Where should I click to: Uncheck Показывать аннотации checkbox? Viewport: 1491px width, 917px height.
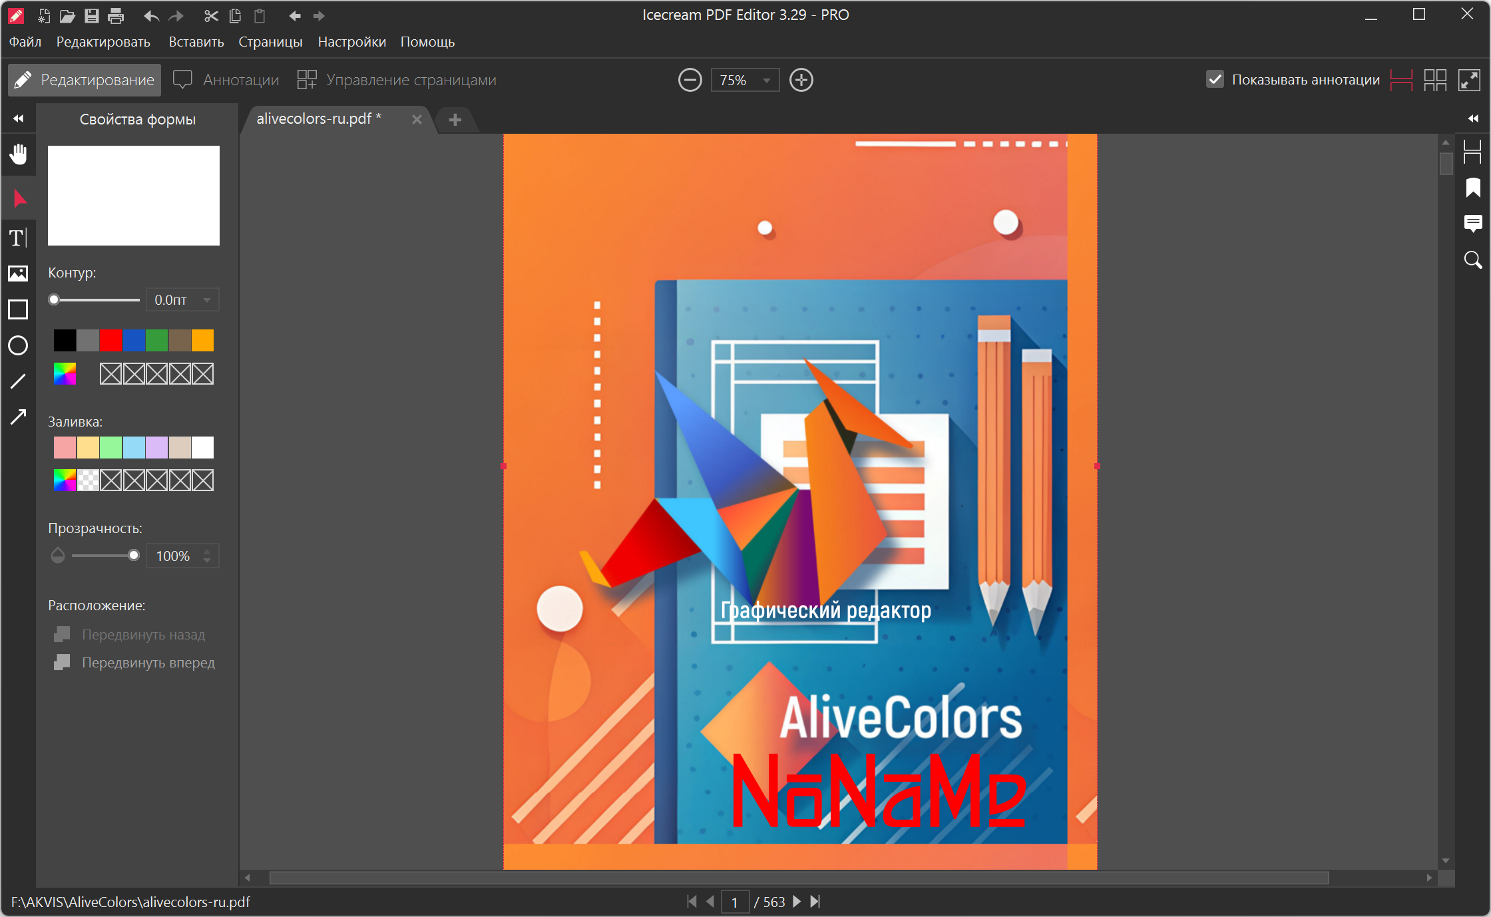1215,80
